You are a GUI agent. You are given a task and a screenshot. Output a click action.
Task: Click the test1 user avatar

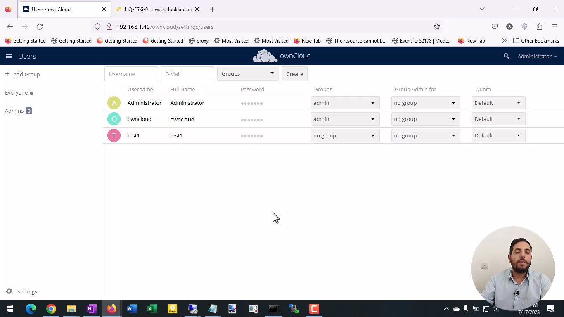(114, 135)
